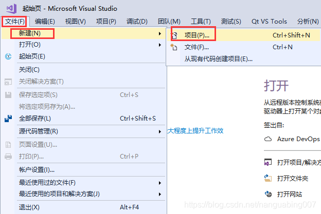Open the 编辑(E) menu
This screenshot has height=214, width=321.
(x=45, y=22)
